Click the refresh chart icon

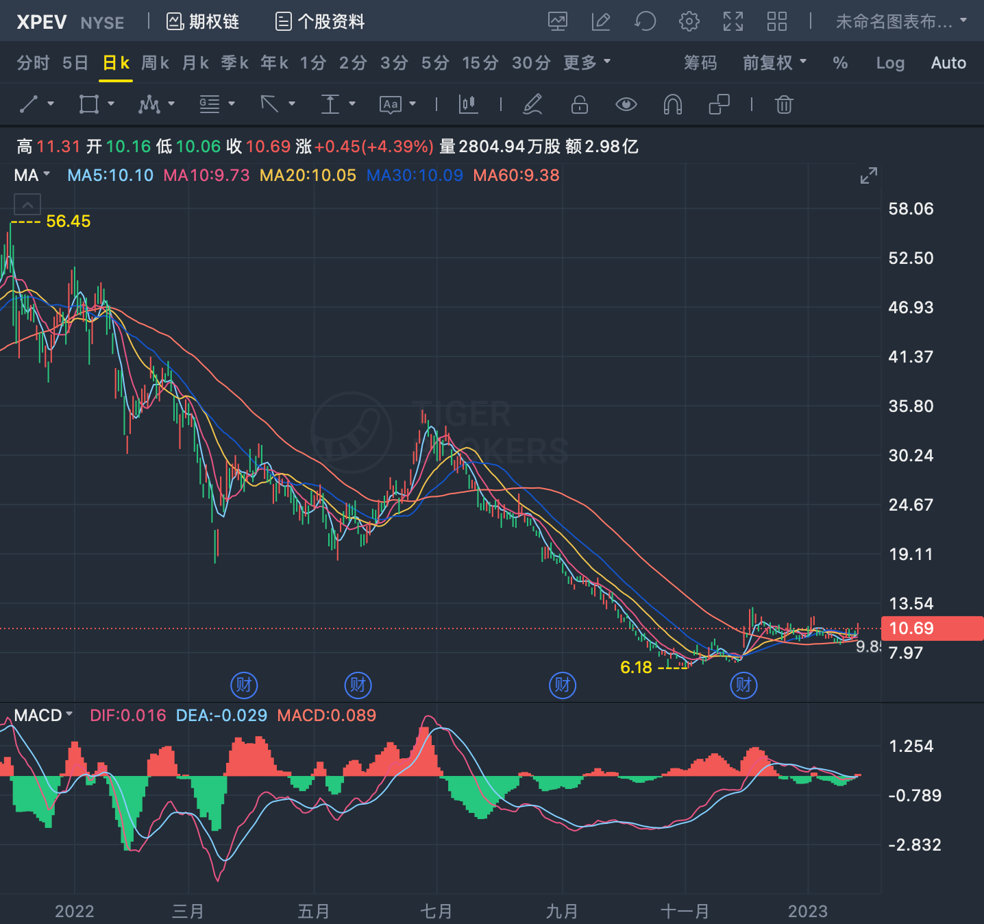(645, 21)
